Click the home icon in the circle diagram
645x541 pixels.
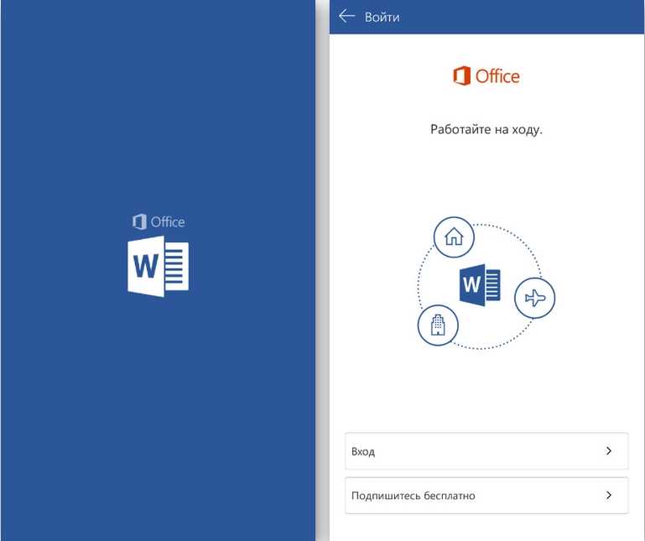(454, 237)
